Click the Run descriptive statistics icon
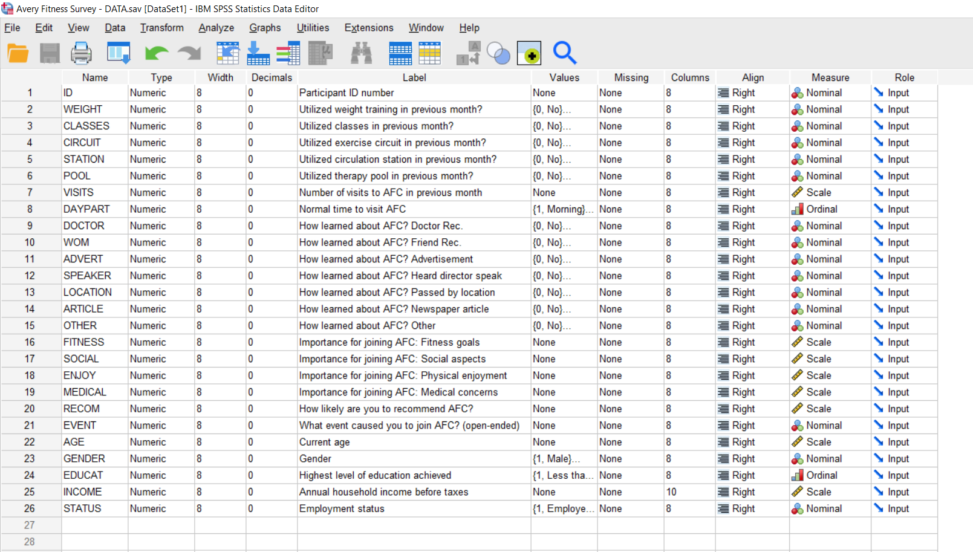The image size is (973, 552). point(321,53)
